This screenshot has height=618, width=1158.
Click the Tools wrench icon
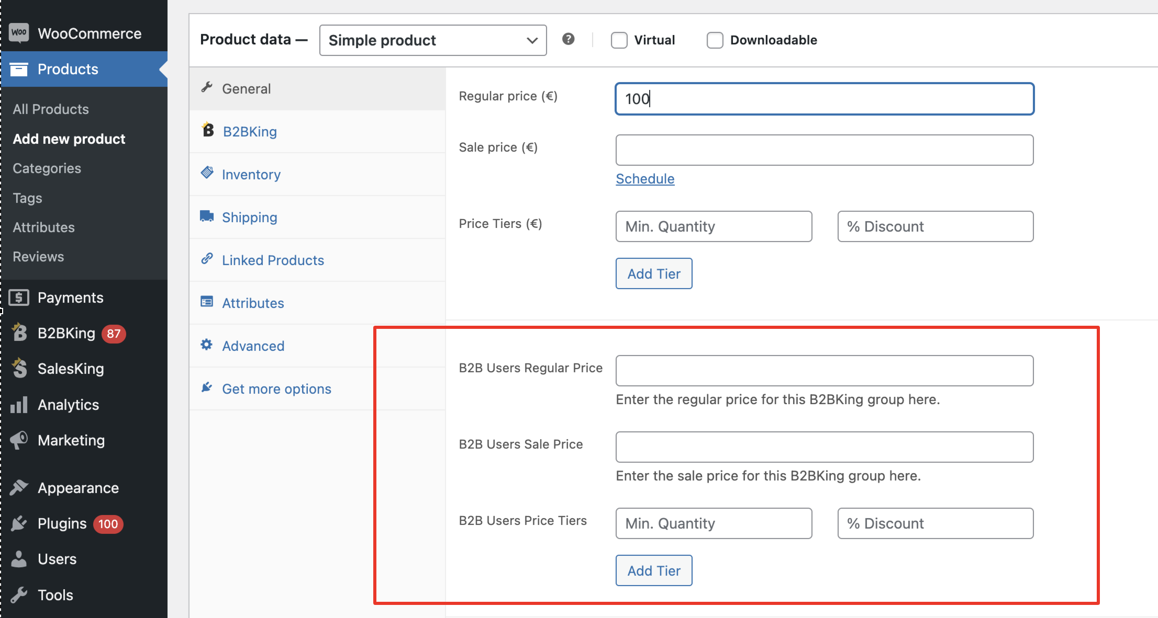19,594
